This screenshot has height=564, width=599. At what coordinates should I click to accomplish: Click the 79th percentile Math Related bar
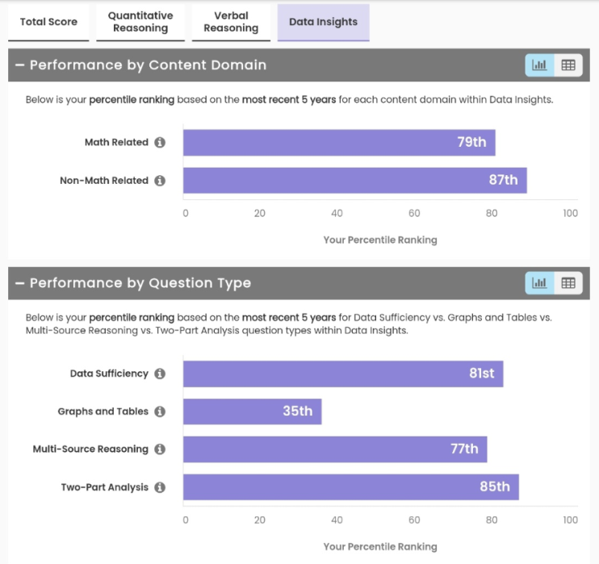tap(339, 143)
